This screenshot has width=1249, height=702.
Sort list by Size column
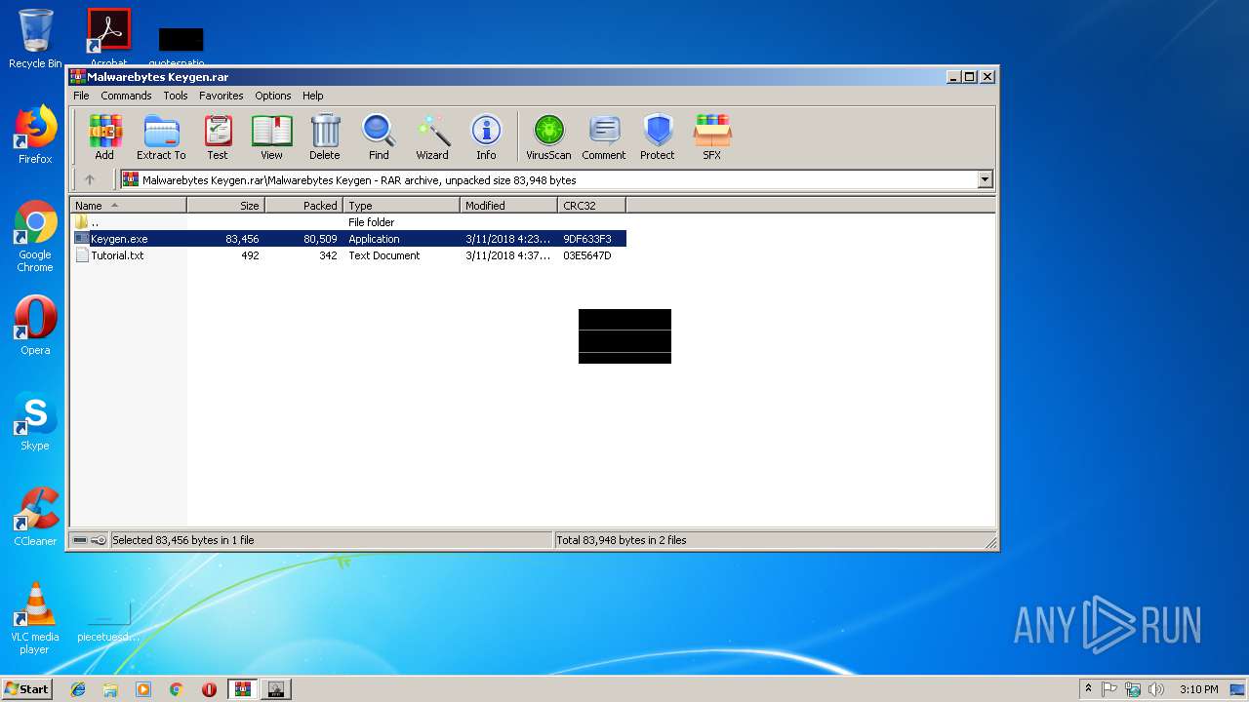pos(226,206)
